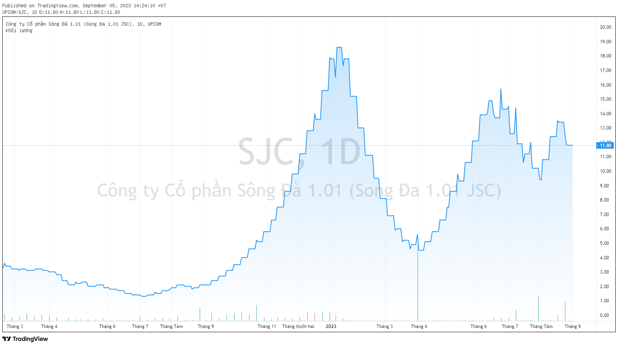The height and width of the screenshot is (346, 618).
Task: Click the 8.00 price axis label
Action: [604, 200]
